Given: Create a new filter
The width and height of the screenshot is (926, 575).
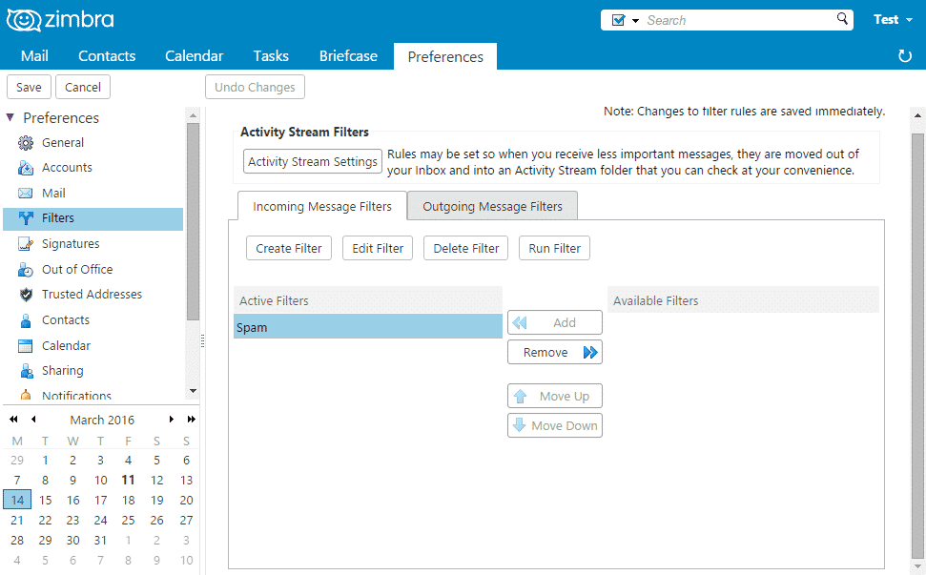Looking at the screenshot, I should coord(288,247).
